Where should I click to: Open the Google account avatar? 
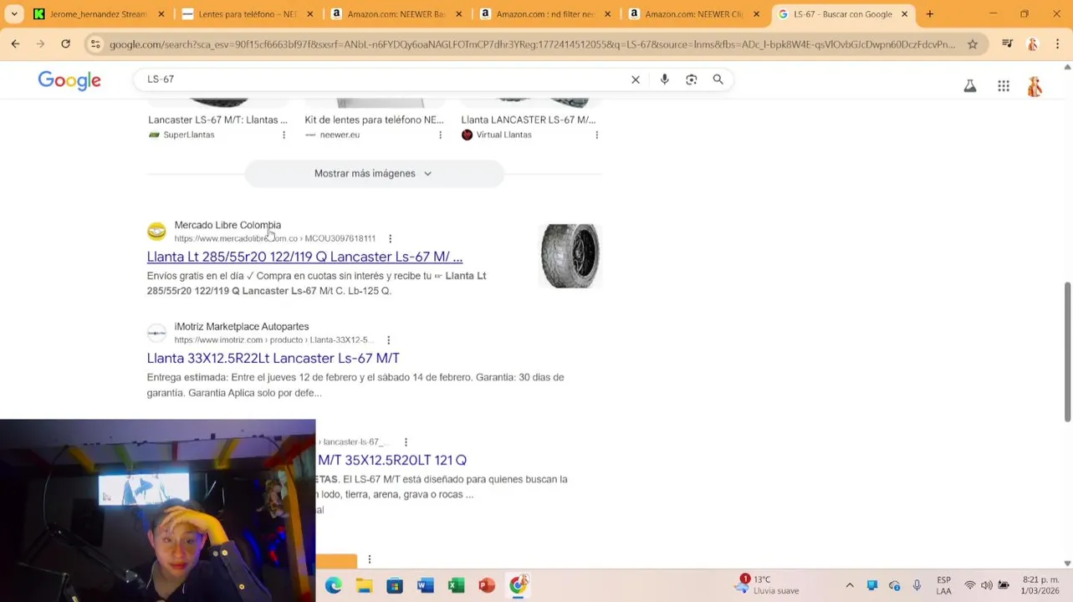[1035, 85]
